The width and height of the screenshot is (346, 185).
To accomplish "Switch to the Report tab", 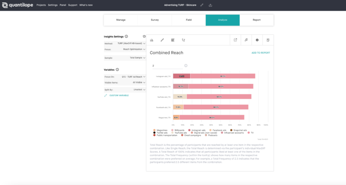I will (x=256, y=20).
